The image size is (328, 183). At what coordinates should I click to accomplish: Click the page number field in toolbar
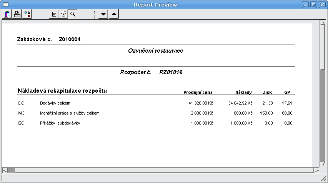pos(88,14)
